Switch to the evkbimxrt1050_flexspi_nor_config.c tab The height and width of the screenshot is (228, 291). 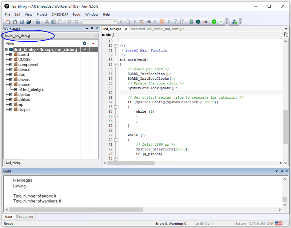pos(158,29)
